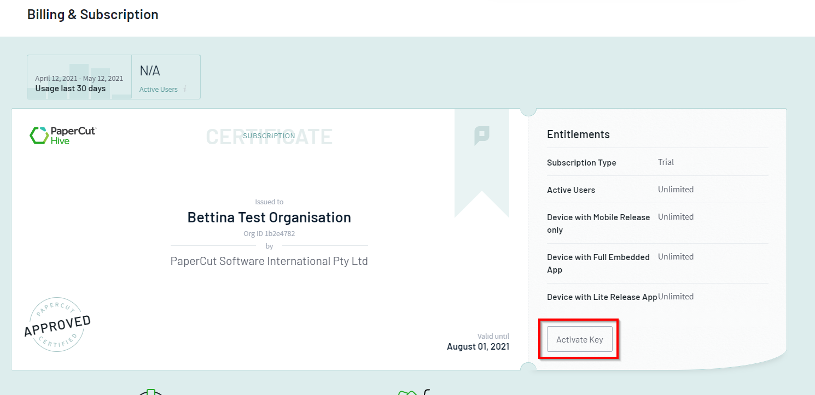Image resolution: width=815 pixels, height=395 pixels.
Task: Click Device with Full Embedded App label
Action: tap(598, 263)
